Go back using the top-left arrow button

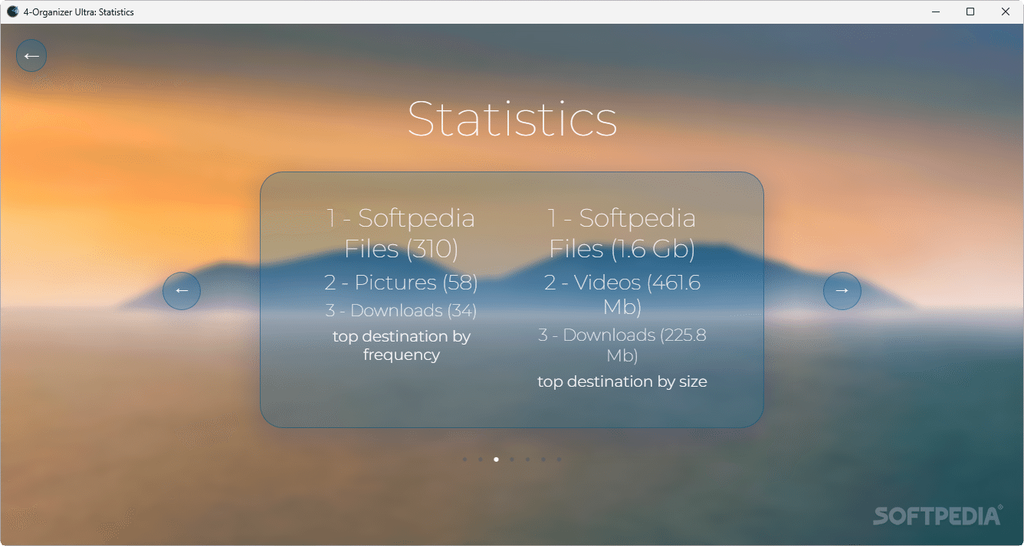[x=31, y=56]
